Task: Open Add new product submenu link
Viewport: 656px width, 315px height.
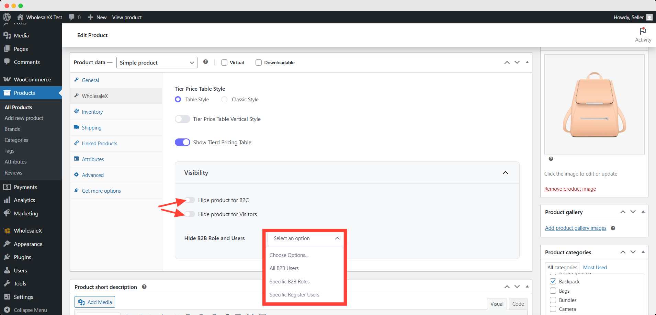Action: tap(24, 118)
